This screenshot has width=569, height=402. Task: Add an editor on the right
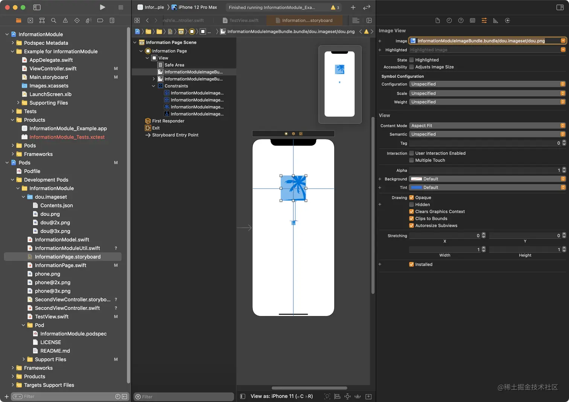click(x=369, y=20)
